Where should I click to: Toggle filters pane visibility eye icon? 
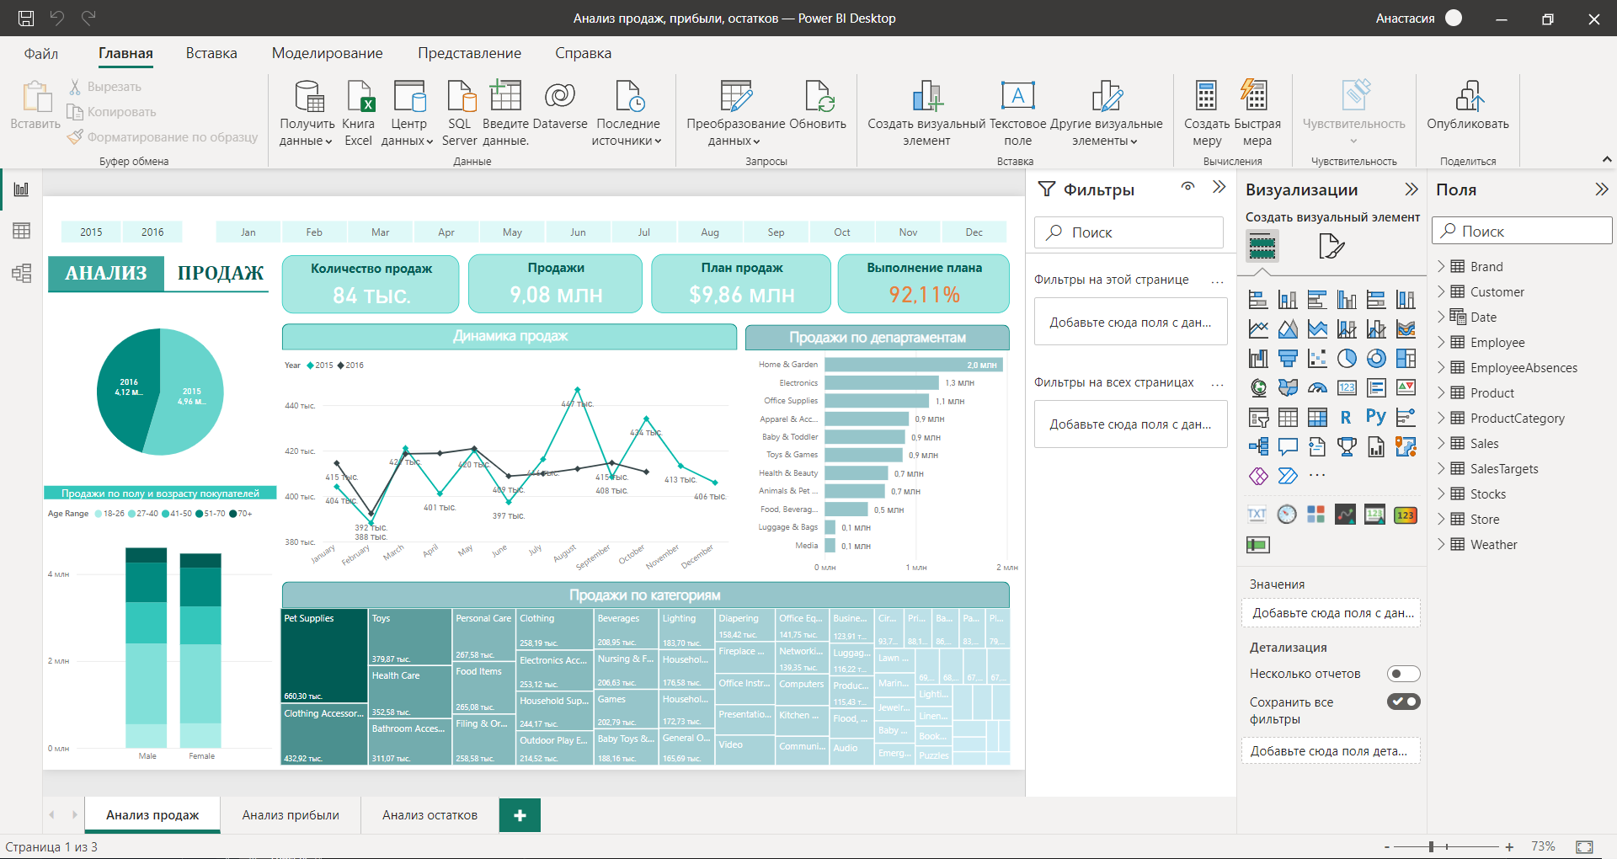click(1187, 187)
